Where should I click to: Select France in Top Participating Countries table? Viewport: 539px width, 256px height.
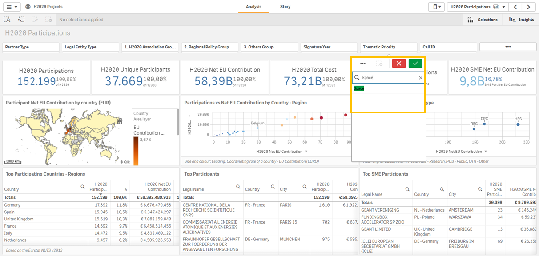pyautogui.click(x=10, y=226)
